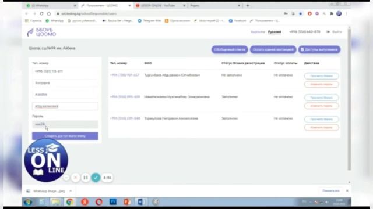Screen dimensions: 373x209
Task: Click 'Создать доступ выпускнику' button
Action: tap(65, 136)
